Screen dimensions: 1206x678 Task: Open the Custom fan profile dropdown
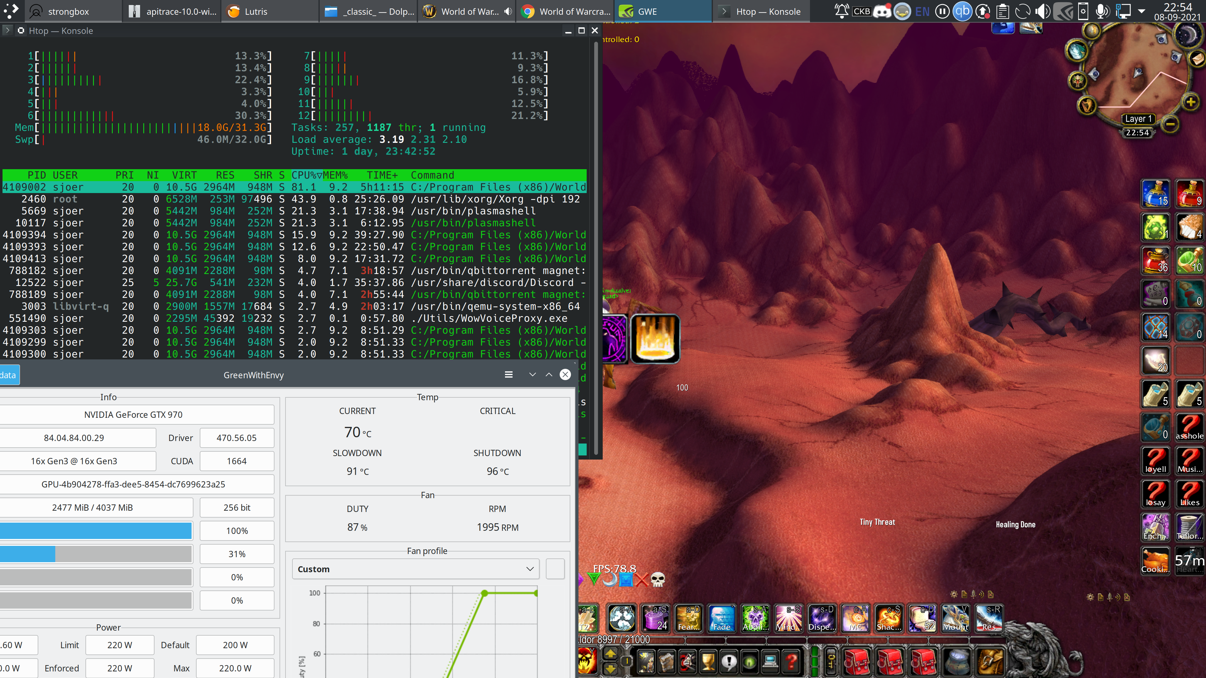[x=415, y=569]
